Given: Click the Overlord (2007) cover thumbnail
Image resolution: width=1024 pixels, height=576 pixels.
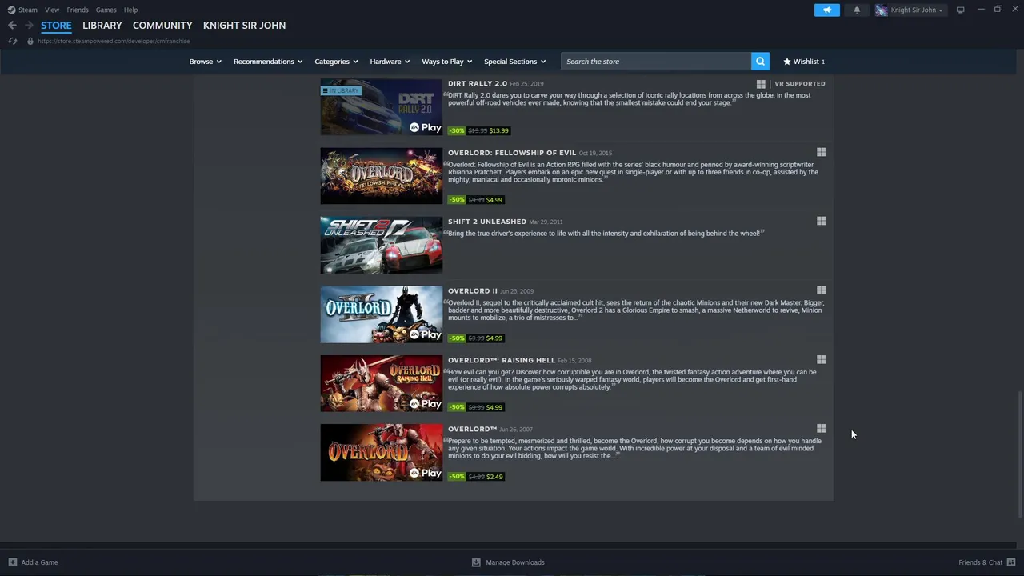Looking at the screenshot, I should tap(382, 453).
